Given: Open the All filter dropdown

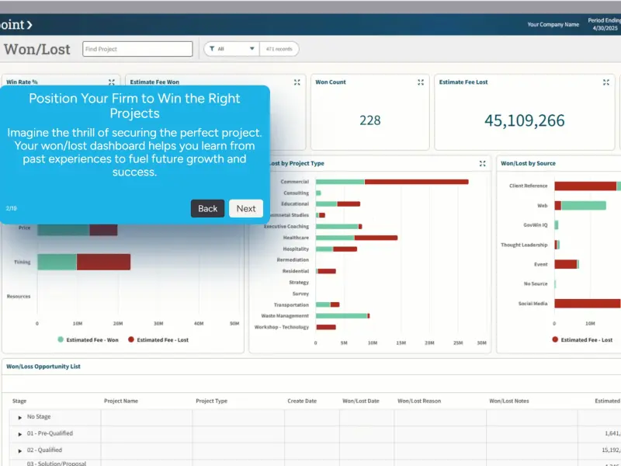Looking at the screenshot, I should coord(231,49).
